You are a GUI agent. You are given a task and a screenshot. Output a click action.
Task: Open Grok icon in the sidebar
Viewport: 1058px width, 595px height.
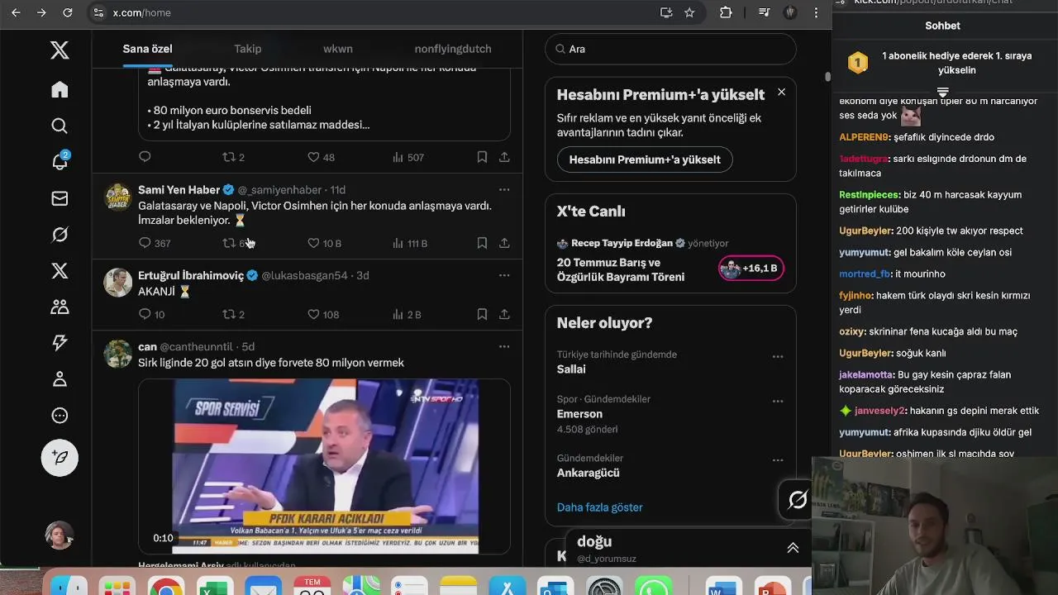click(60, 235)
